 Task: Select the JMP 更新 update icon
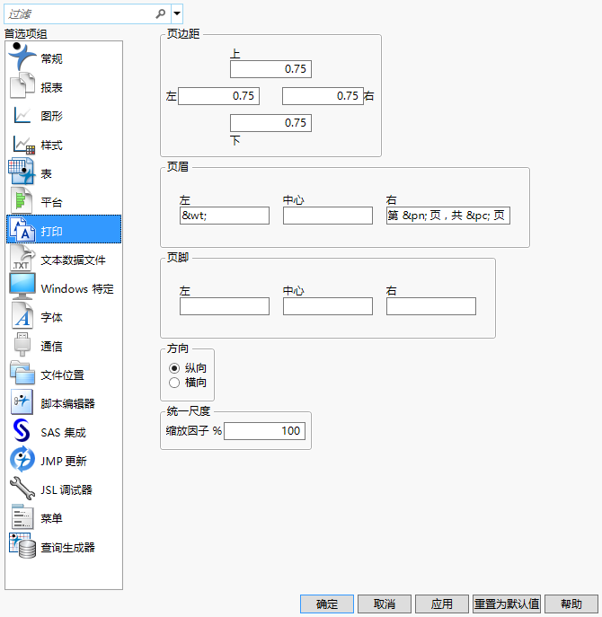pos(22,459)
